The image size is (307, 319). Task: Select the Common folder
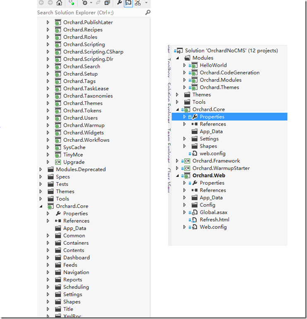pos(74,236)
